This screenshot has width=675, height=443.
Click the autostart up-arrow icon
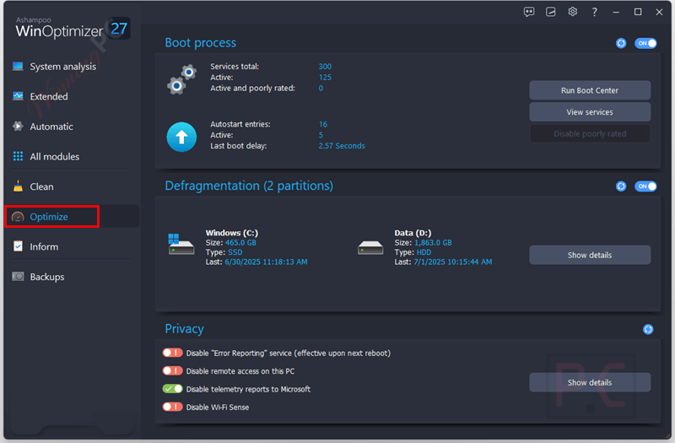point(181,137)
